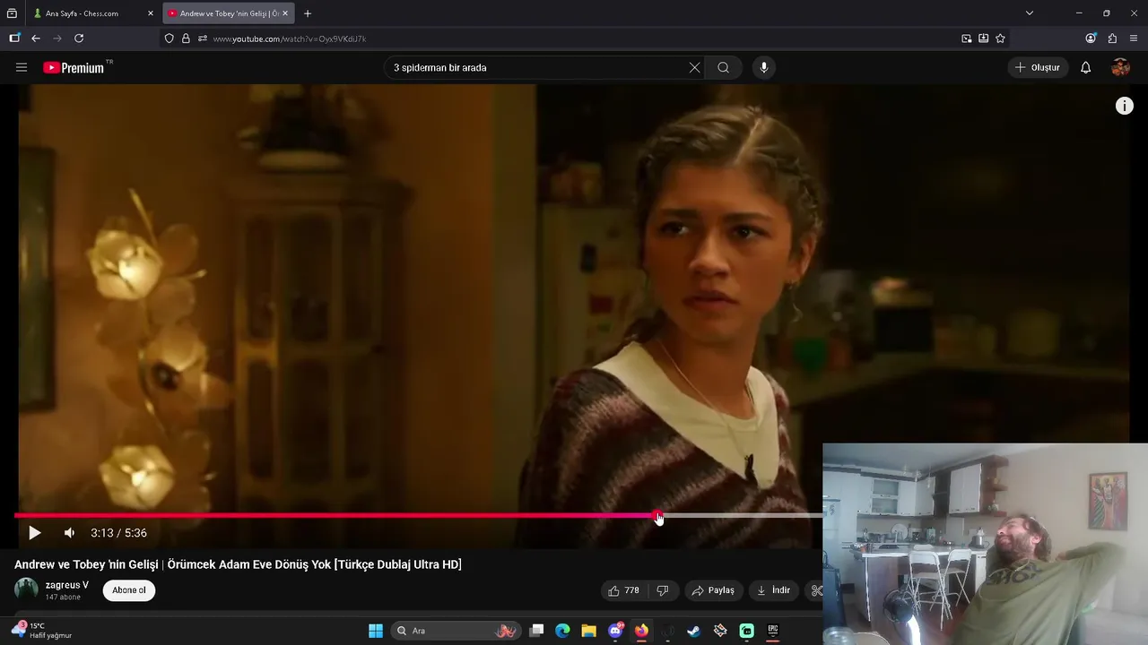The width and height of the screenshot is (1148, 645).
Task: Subscribe with the Abone ol button
Action: [x=129, y=590]
